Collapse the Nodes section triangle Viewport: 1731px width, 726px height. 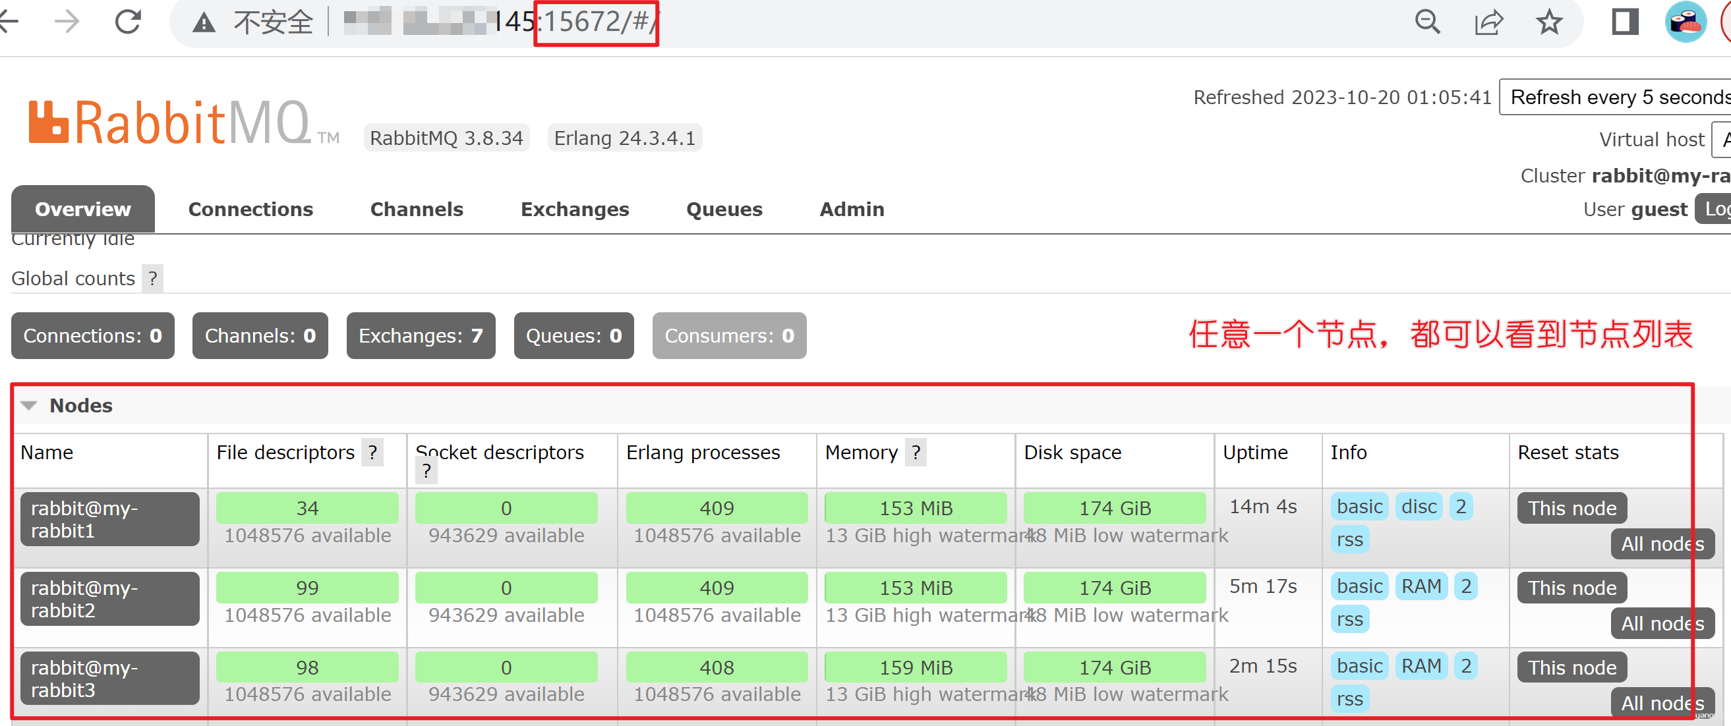click(x=29, y=406)
